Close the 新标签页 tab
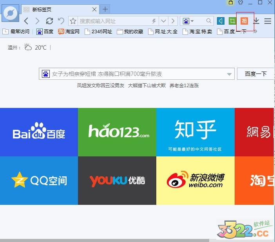This screenshot has width=275, height=242. click(94, 9)
